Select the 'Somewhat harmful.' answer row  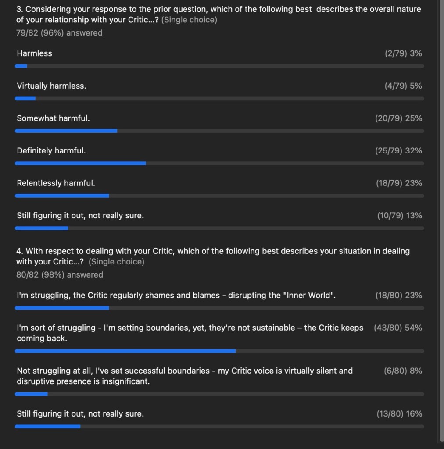(x=53, y=118)
